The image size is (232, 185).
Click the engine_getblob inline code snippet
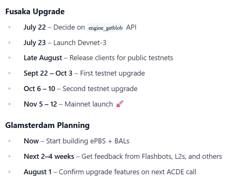(105, 28)
